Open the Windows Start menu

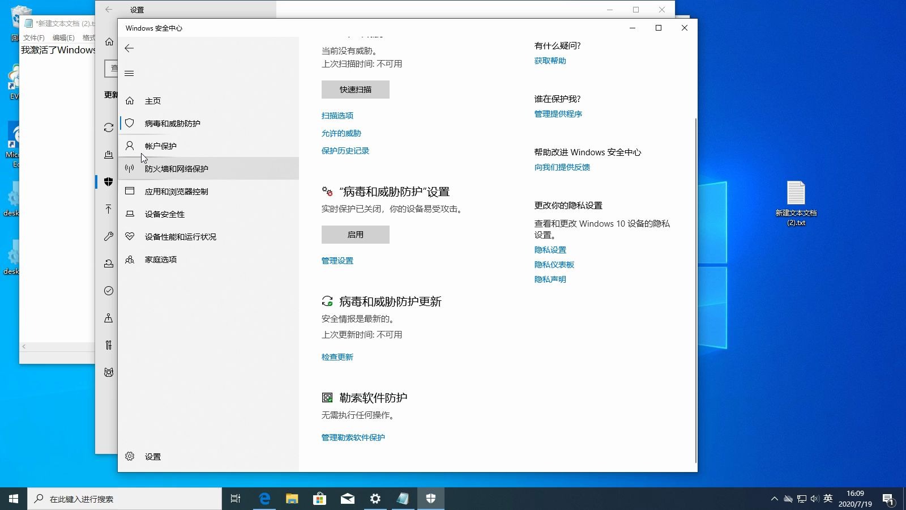pyautogui.click(x=14, y=499)
